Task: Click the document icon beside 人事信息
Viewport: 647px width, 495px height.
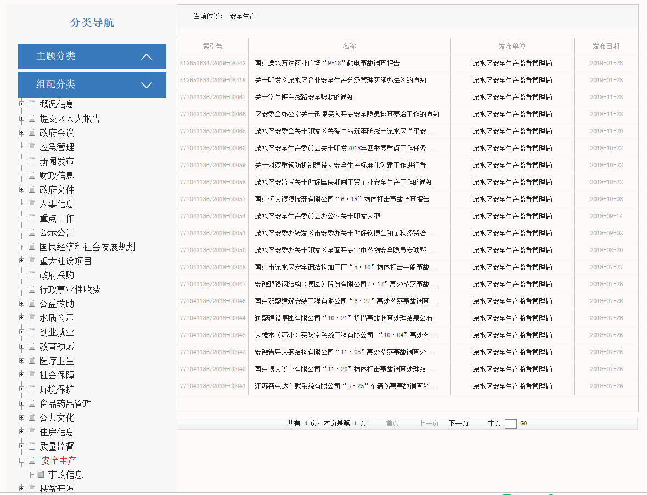Action: pyautogui.click(x=32, y=204)
